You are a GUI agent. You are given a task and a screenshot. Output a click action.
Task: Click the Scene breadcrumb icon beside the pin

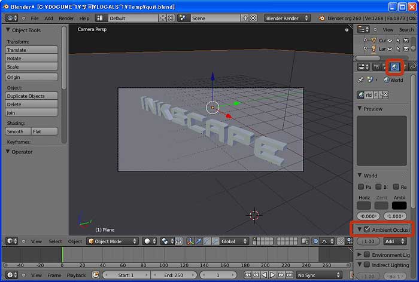370,80
